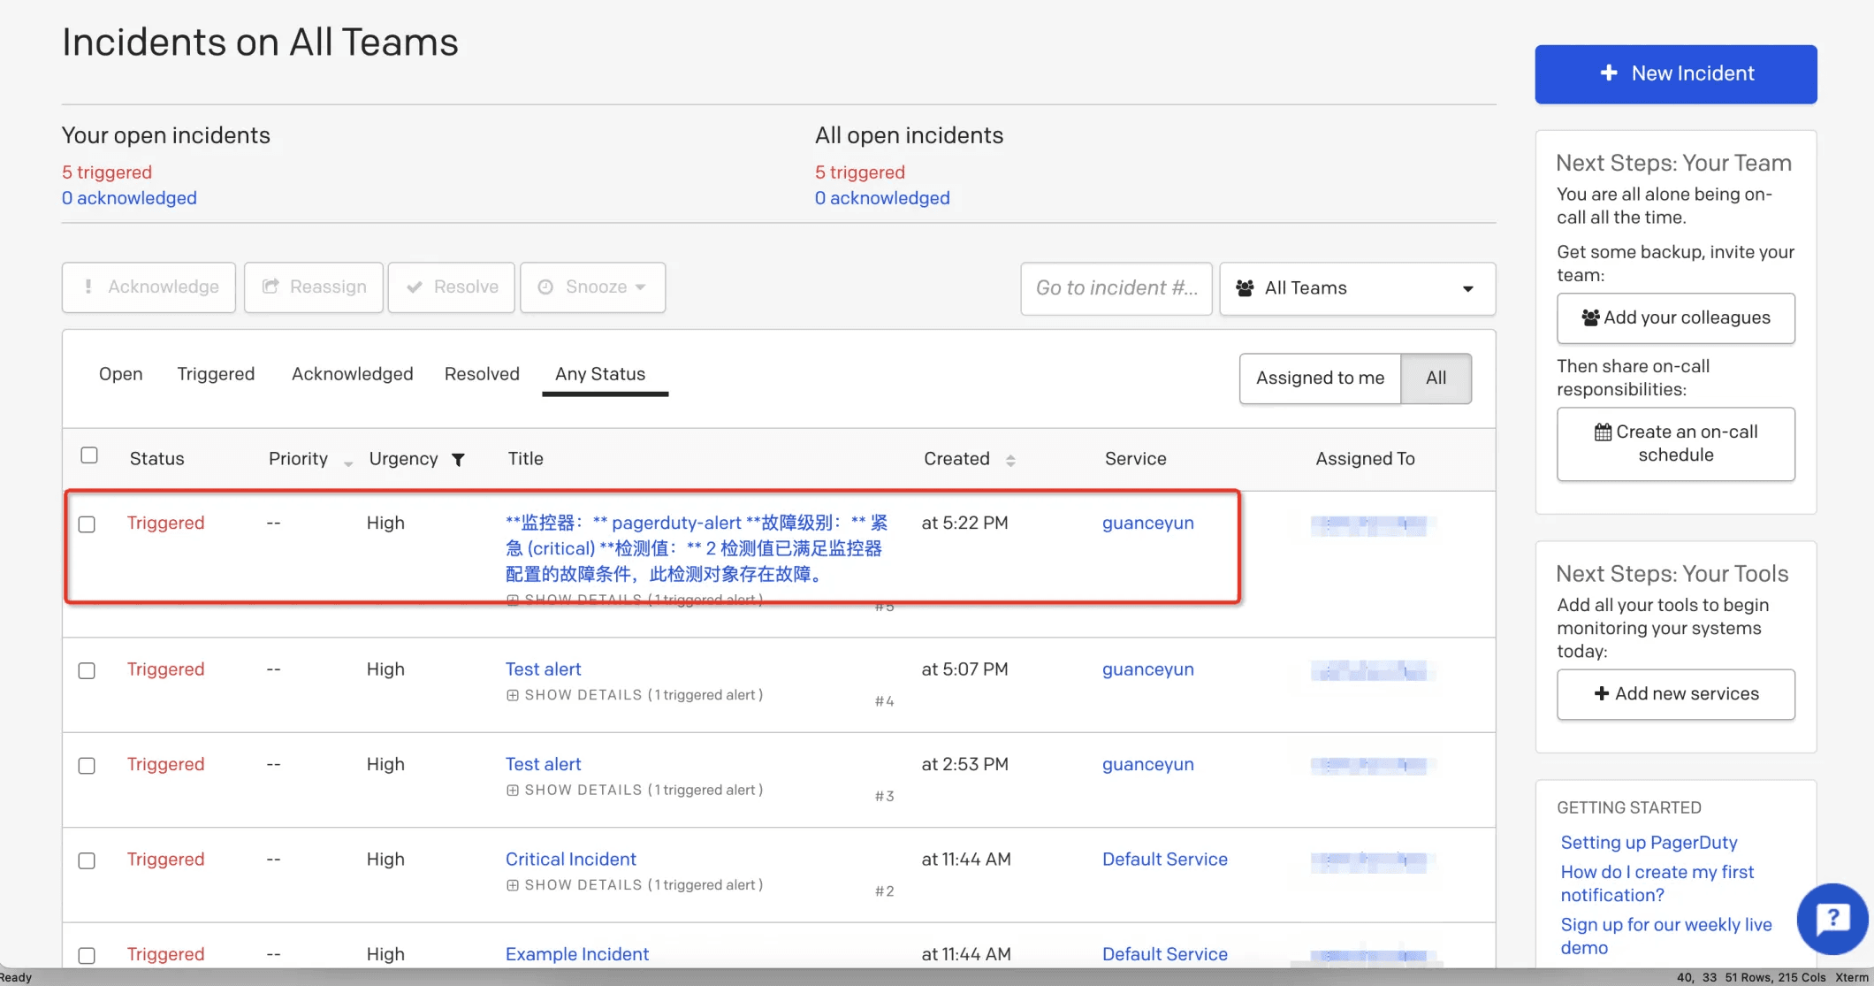Image resolution: width=1874 pixels, height=986 pixels.
Task: Check the Test alert incident checkbox
Action: (87, 669)
